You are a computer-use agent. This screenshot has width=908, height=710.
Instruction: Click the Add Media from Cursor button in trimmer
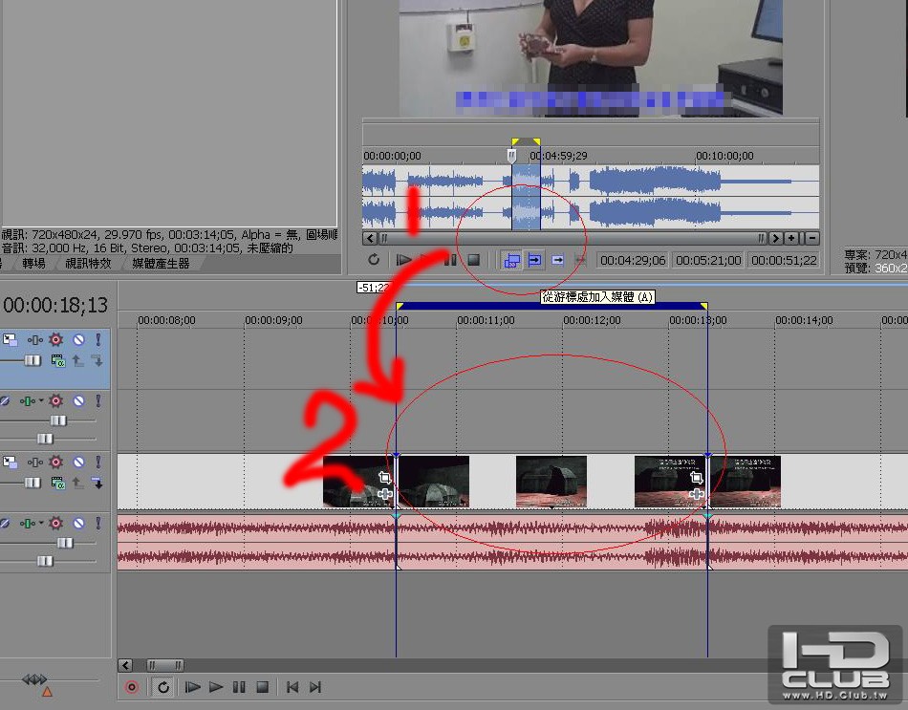(534, 260)
